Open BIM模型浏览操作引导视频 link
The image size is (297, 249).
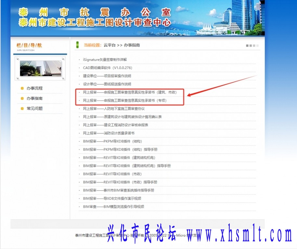point(113,207)
